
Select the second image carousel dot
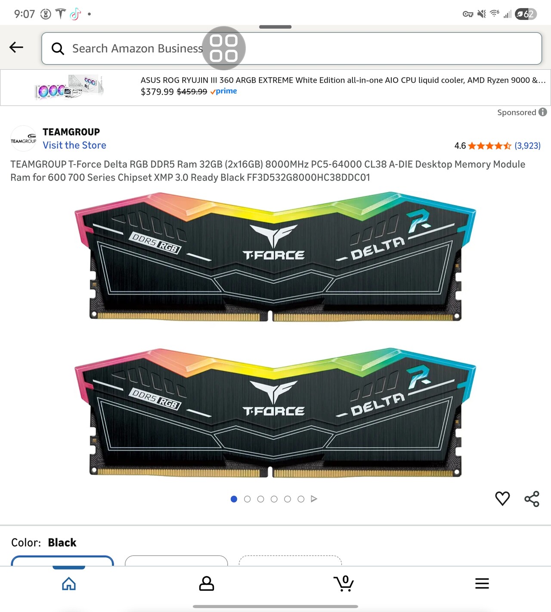[247, 499]
